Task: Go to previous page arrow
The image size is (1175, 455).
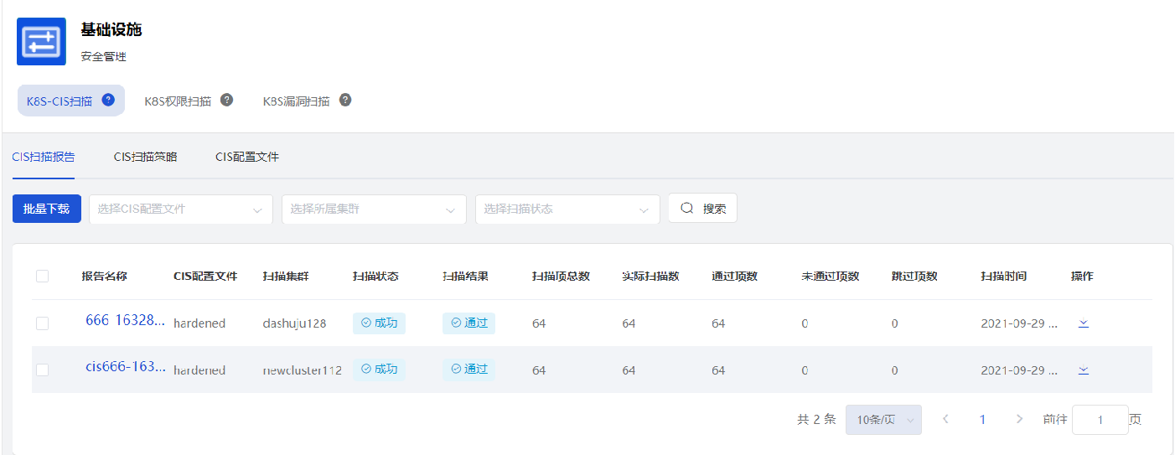Action: (x=945, y=419)
